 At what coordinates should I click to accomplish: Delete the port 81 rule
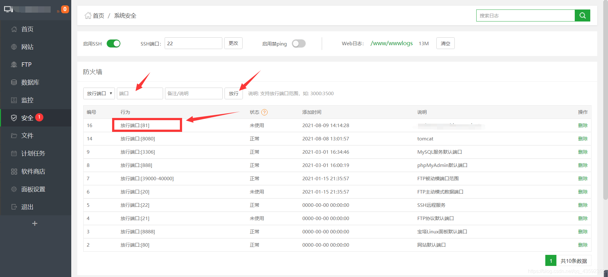(x=583, y=126)
